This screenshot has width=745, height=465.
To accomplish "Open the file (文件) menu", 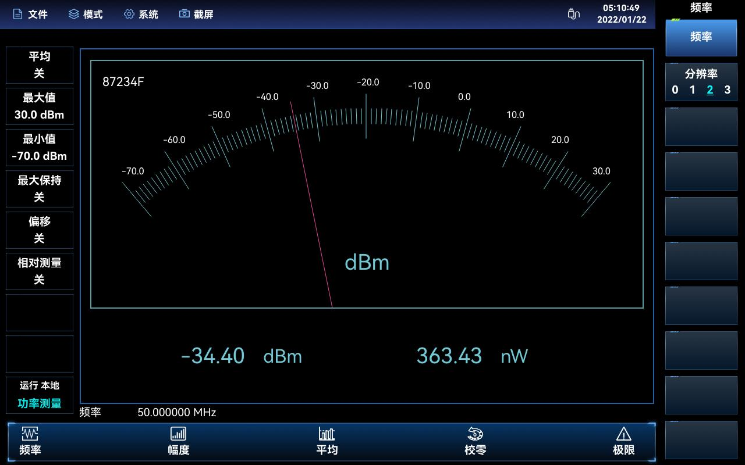I will pos(30,14).
